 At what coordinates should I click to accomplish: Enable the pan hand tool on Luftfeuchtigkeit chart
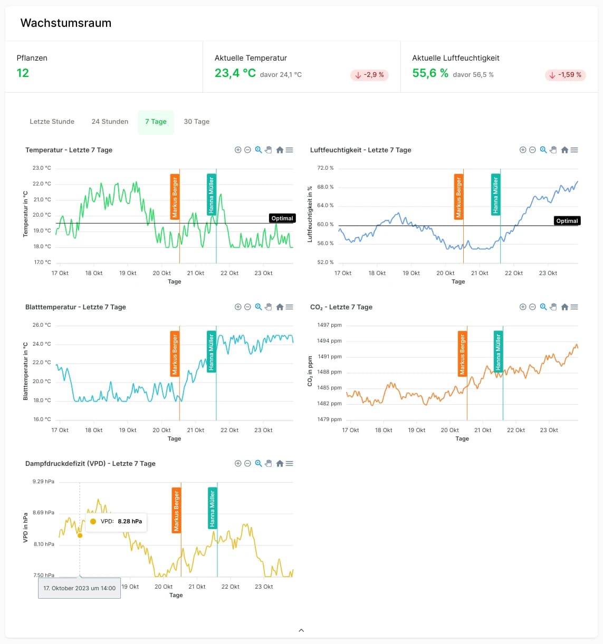[553, 150]
